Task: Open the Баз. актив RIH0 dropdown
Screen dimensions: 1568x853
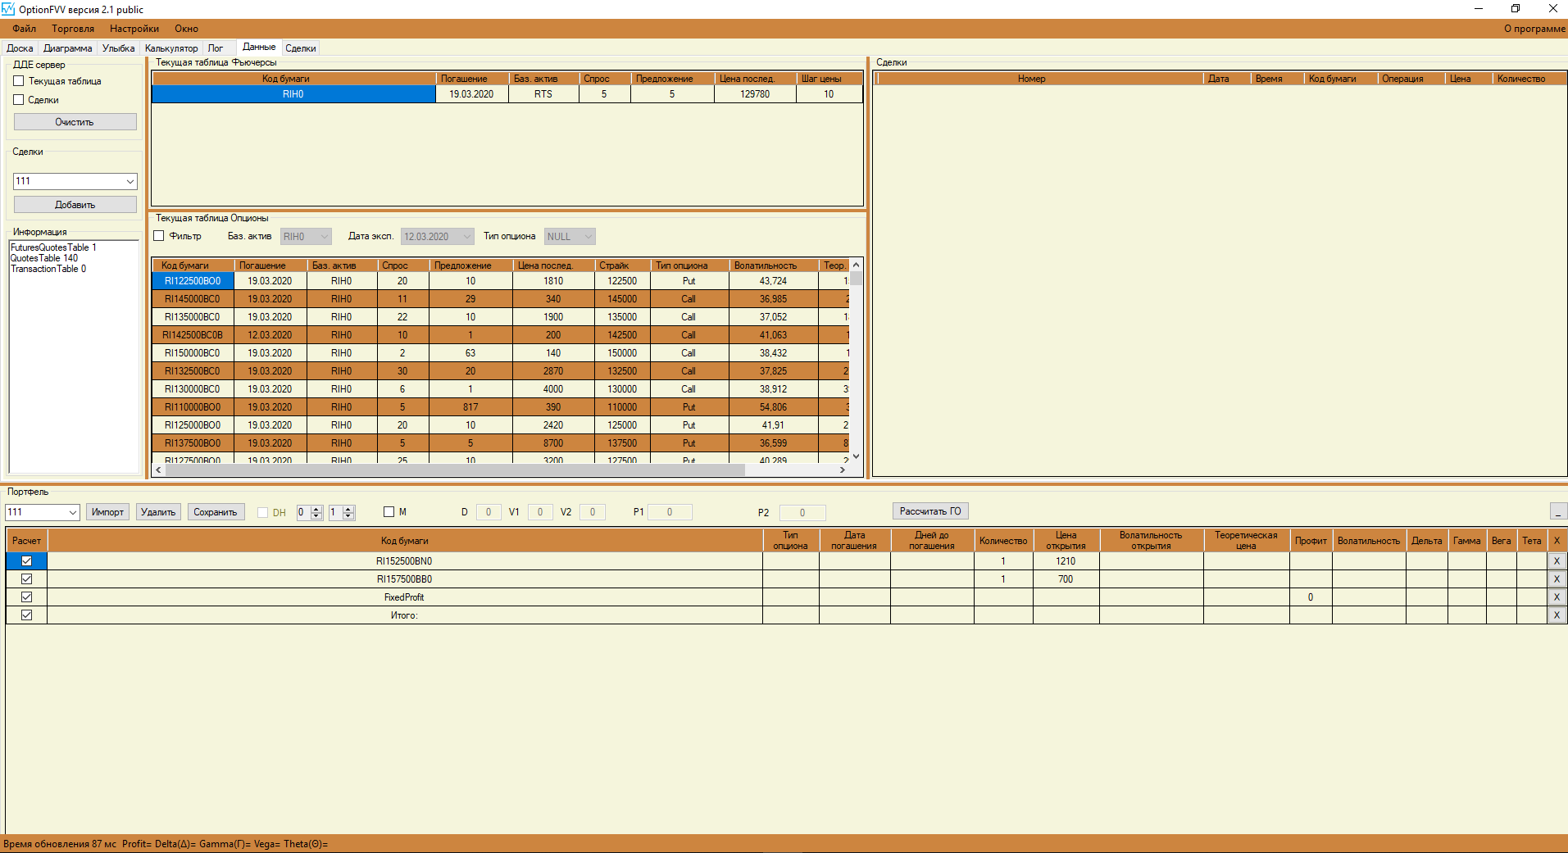Action: coord(306,237)
